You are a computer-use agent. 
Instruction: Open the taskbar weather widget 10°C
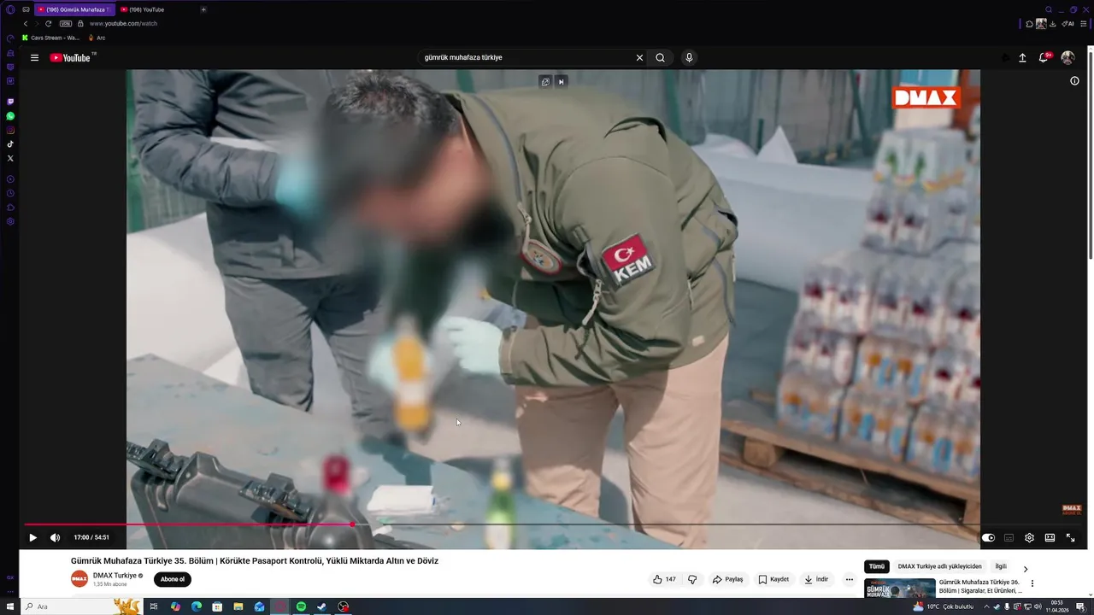944,606
